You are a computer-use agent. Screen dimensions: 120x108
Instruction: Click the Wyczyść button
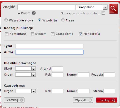(x=83, y=100)
